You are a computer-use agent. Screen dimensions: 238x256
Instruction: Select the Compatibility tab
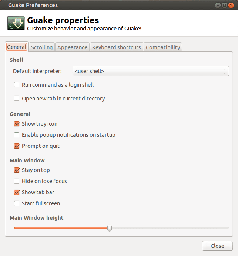tap(163, 47)
